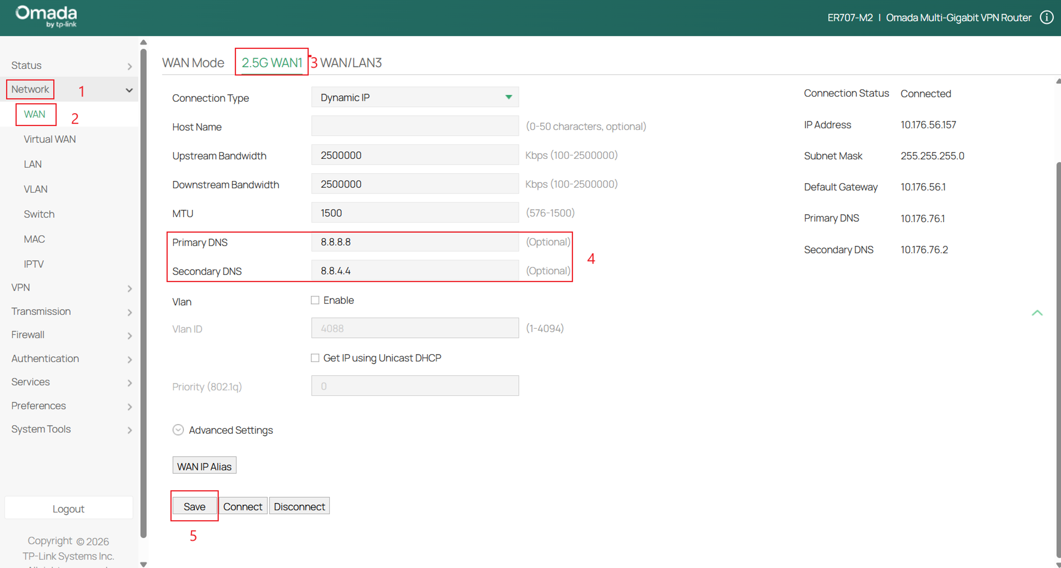
Task: Open the LAN sidebar item
Action: click(x=33, y=164)
